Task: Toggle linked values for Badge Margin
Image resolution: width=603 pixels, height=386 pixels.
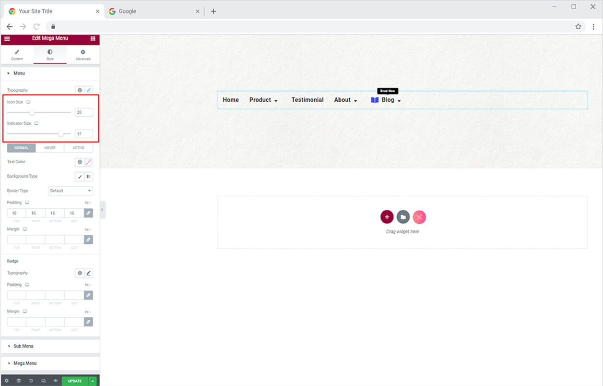Action: (x=88, y=322)
